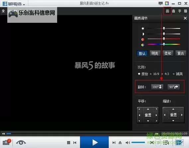Screen dimensions: 189x148
Task: Click the right arrow in 缩放 pad
Action: [x=182, y=115]
